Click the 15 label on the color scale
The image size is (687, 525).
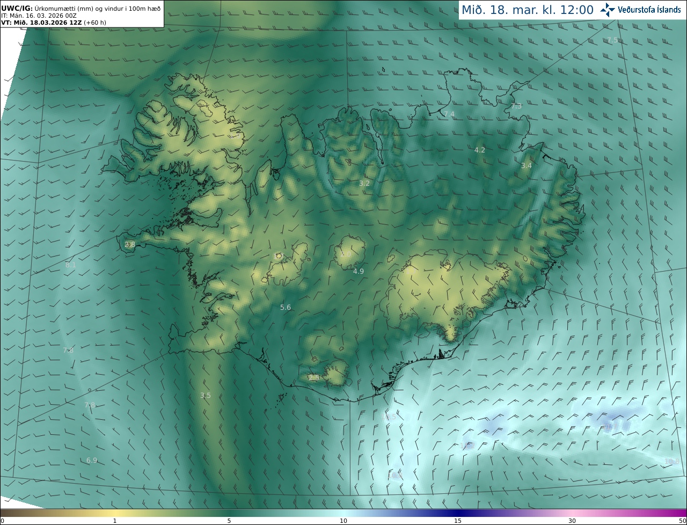coord(458,521)
